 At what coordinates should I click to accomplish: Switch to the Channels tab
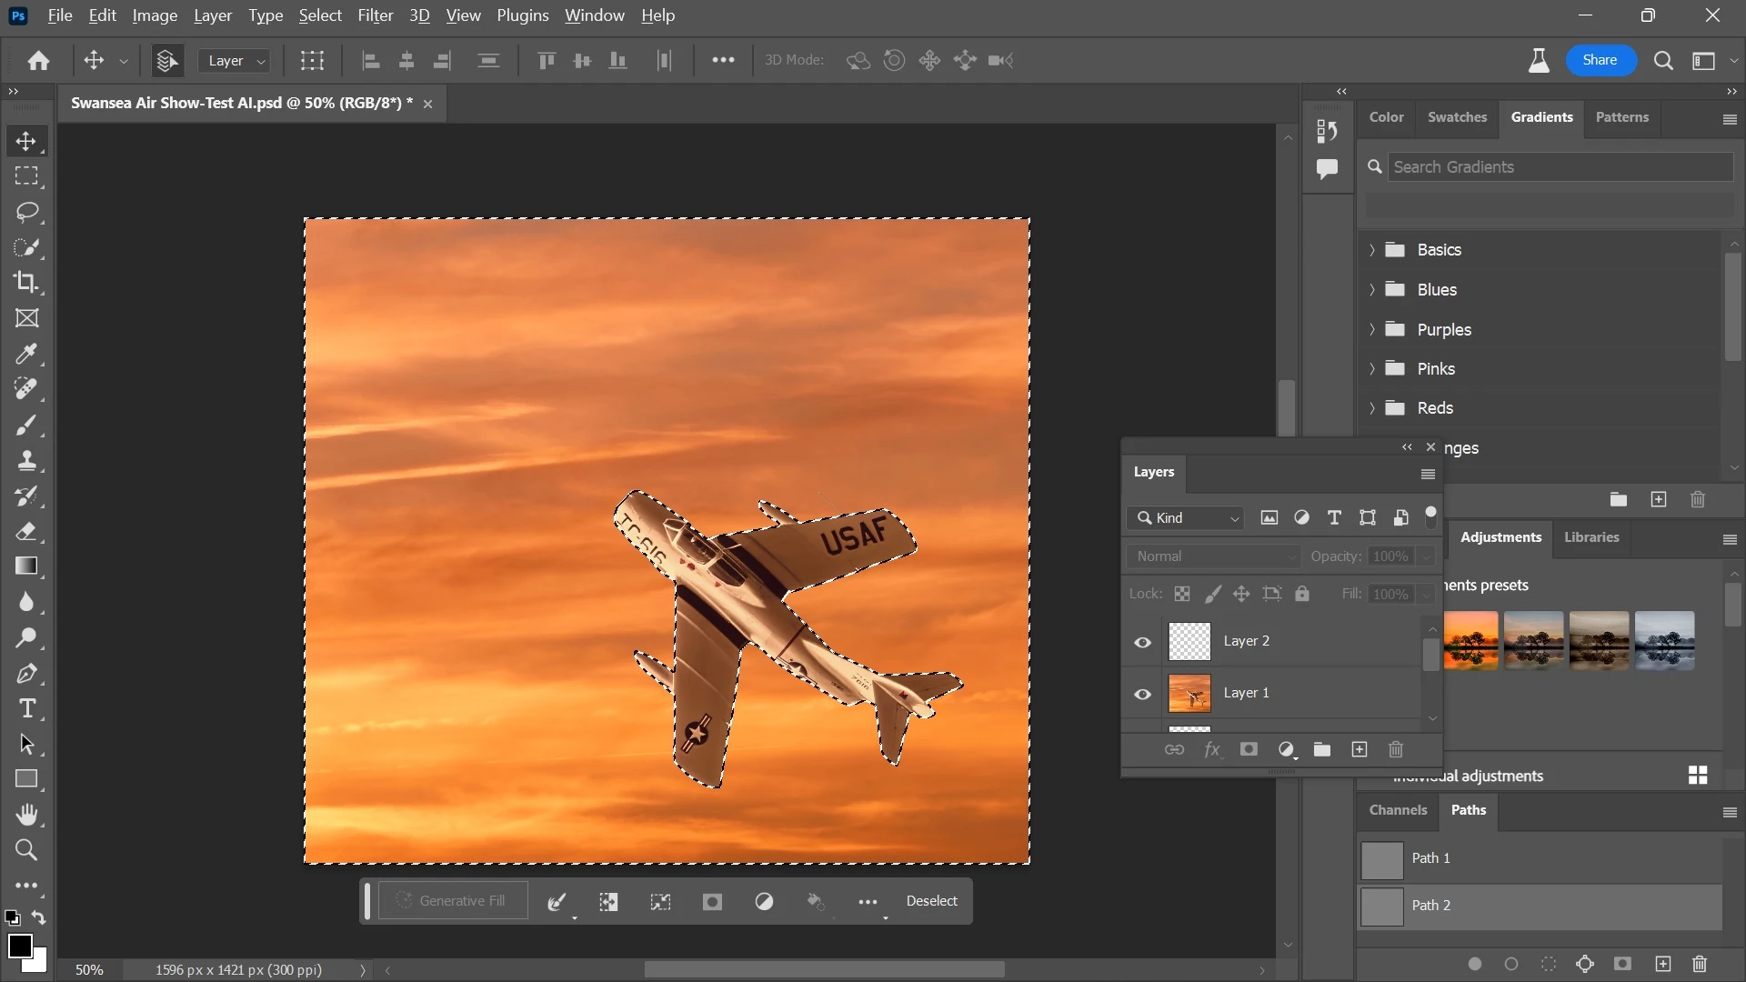point(1398,810)
